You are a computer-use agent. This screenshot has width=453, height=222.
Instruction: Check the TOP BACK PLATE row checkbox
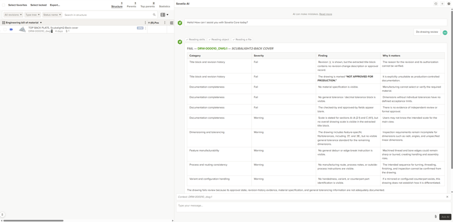5,29
